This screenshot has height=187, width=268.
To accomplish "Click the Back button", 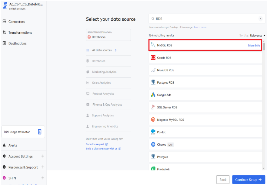I will tap(223, 179).
